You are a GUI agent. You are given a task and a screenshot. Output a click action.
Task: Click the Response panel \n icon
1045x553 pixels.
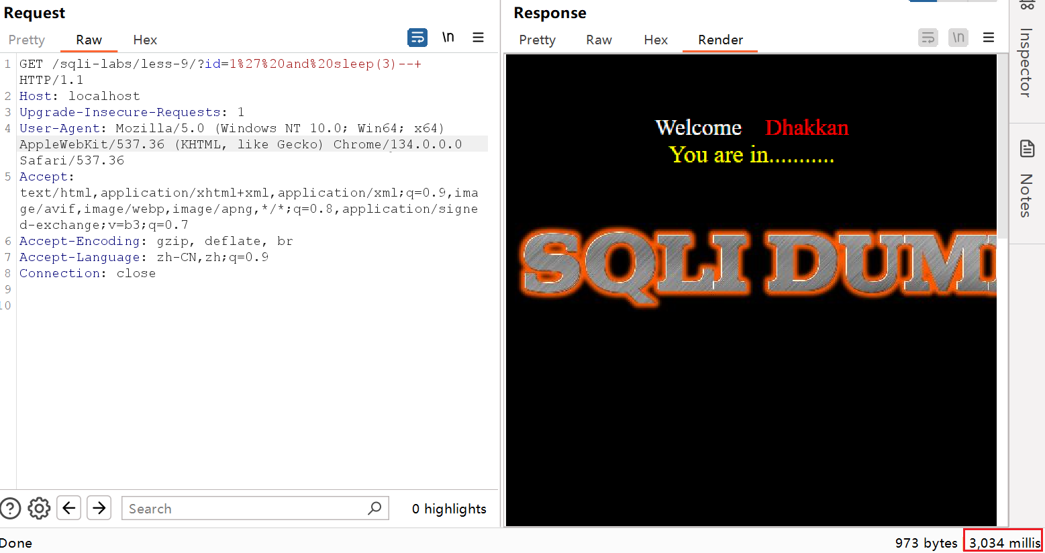coord(958,38)
